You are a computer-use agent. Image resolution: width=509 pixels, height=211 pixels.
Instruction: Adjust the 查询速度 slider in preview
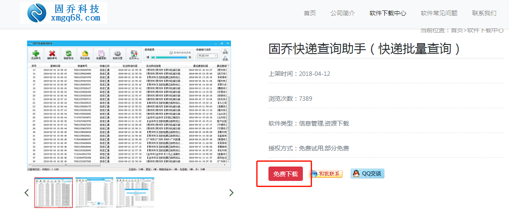169,57
